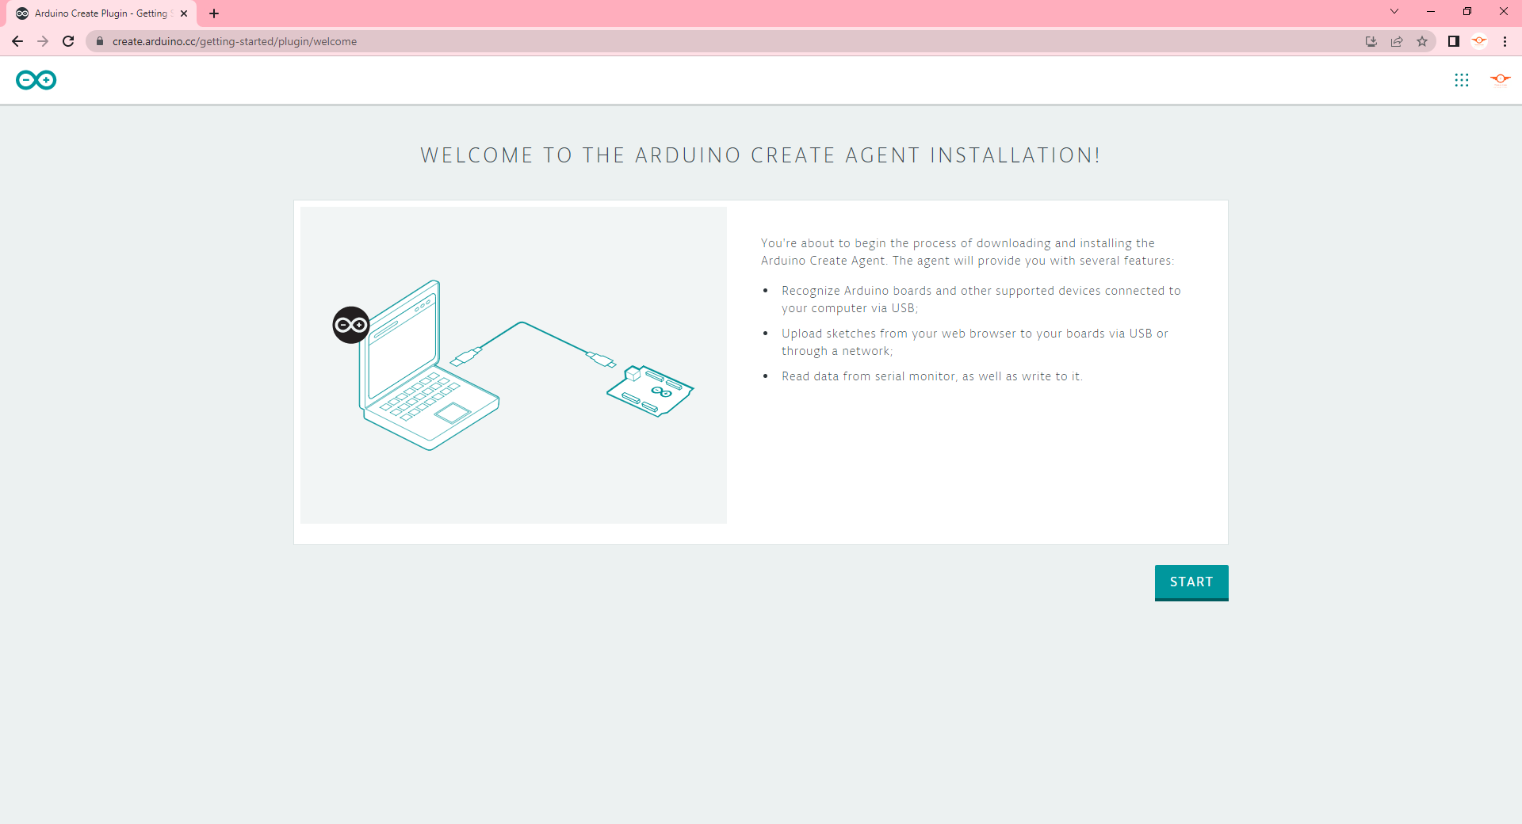Open the user profile avatar in page header
Image resolution: width=1522 pixels, height=824 pixels.
coord(1501,79)
